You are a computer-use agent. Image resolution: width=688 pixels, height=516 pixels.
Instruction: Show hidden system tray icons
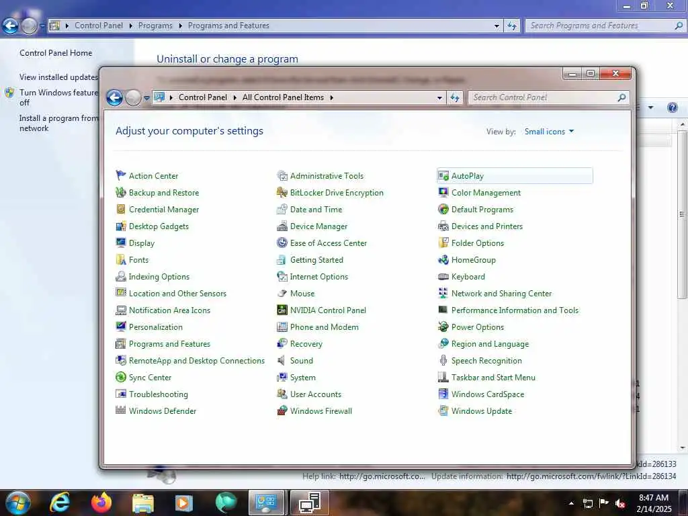click(x=571, y=503)
